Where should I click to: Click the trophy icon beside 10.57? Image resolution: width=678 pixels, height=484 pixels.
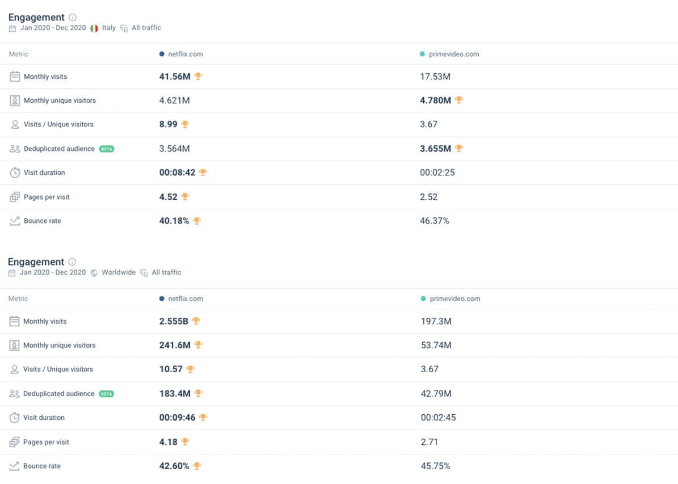[x=190, y=369]
